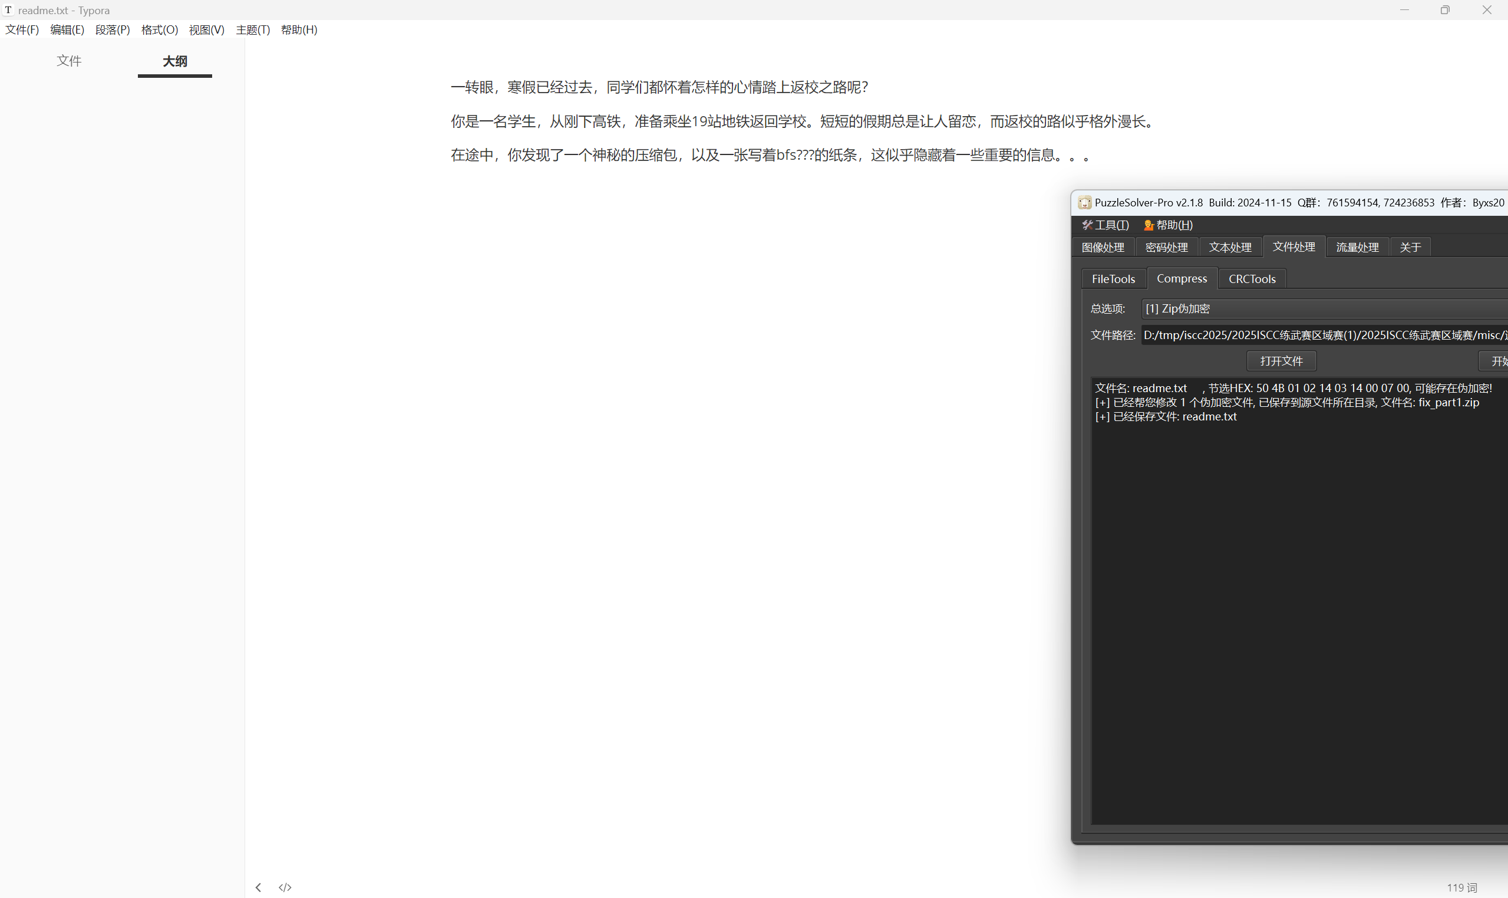Select the 大纲 outline tab
The height and width of the screenshot is (898, 1508).
[175, 61]
